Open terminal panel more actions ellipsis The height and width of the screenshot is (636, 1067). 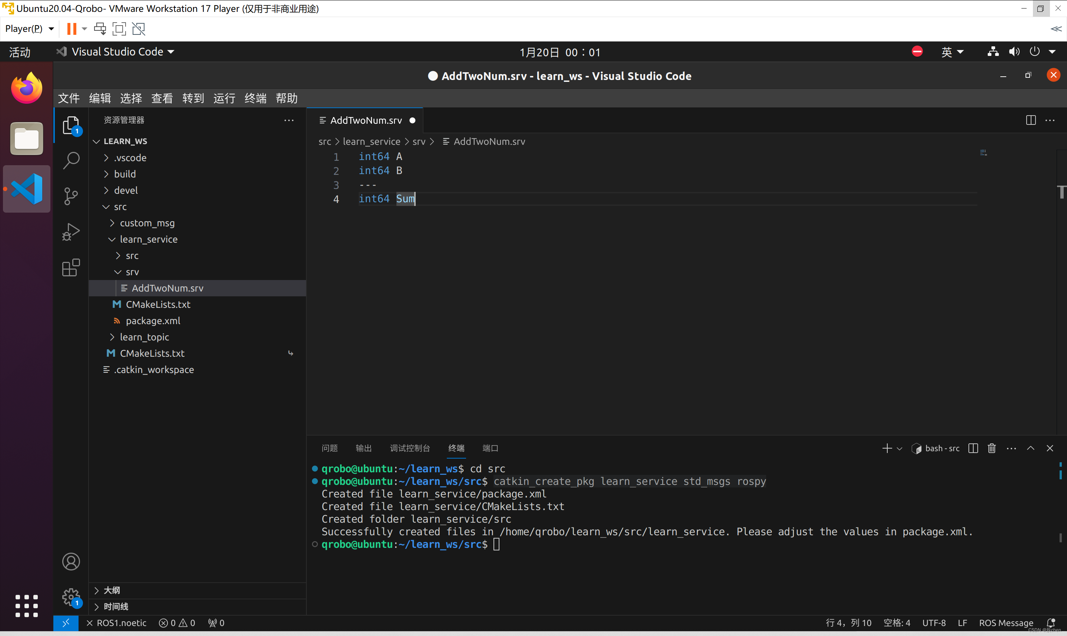point(1011,448)
